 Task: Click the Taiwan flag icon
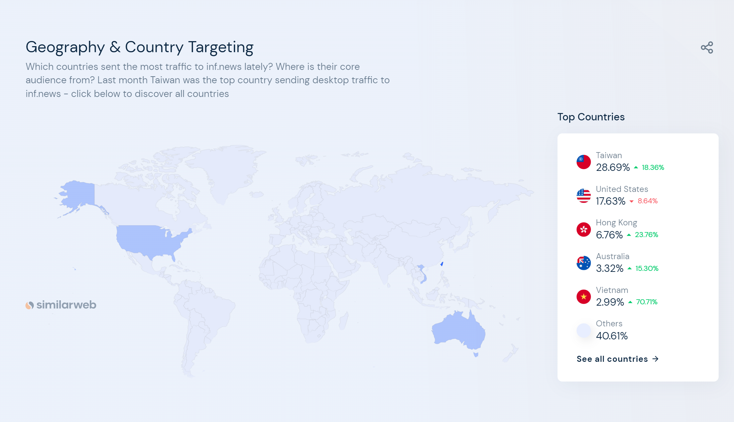coord(584,162)
